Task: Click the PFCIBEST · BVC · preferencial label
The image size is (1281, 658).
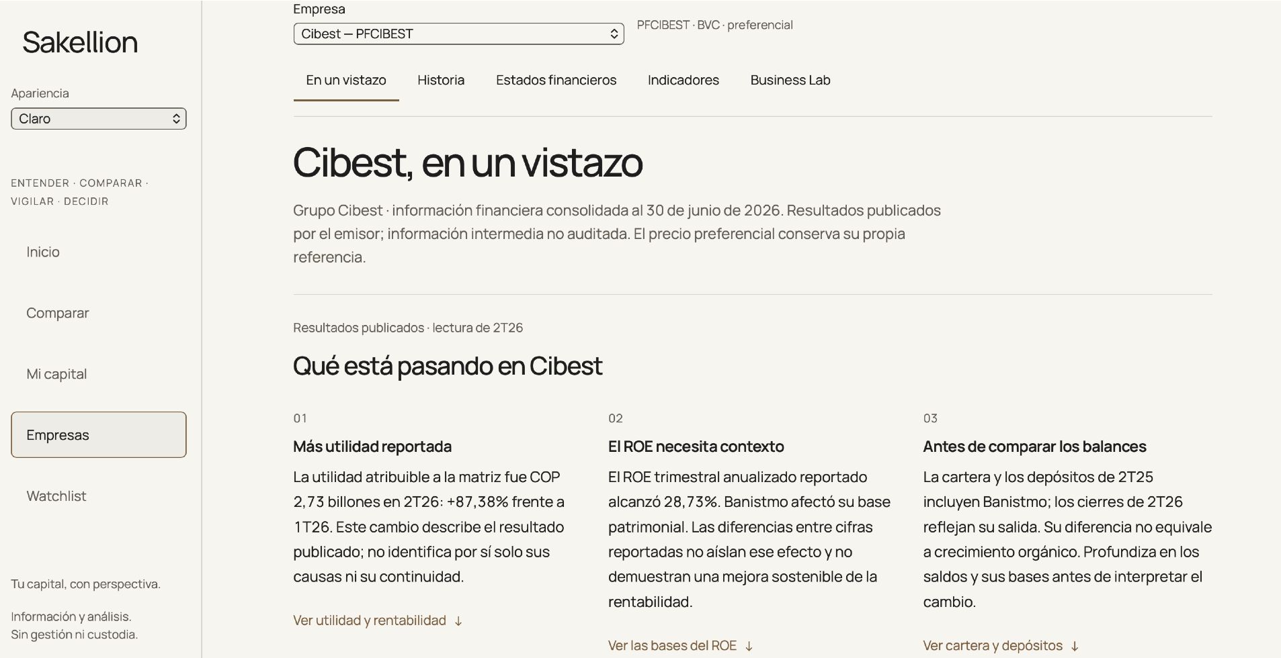Action: (714, 25)
